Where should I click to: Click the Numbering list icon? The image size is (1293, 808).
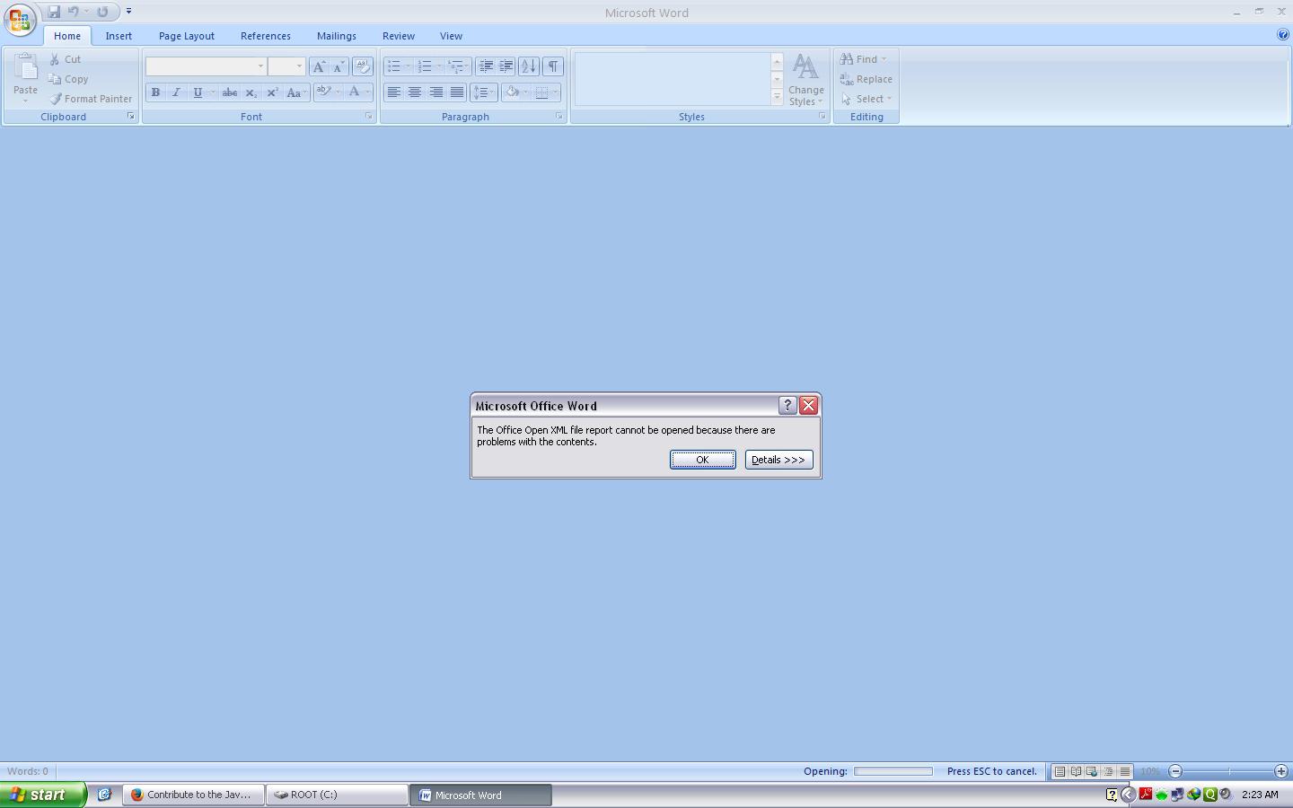pyautogui.click(x=426, y=66)
